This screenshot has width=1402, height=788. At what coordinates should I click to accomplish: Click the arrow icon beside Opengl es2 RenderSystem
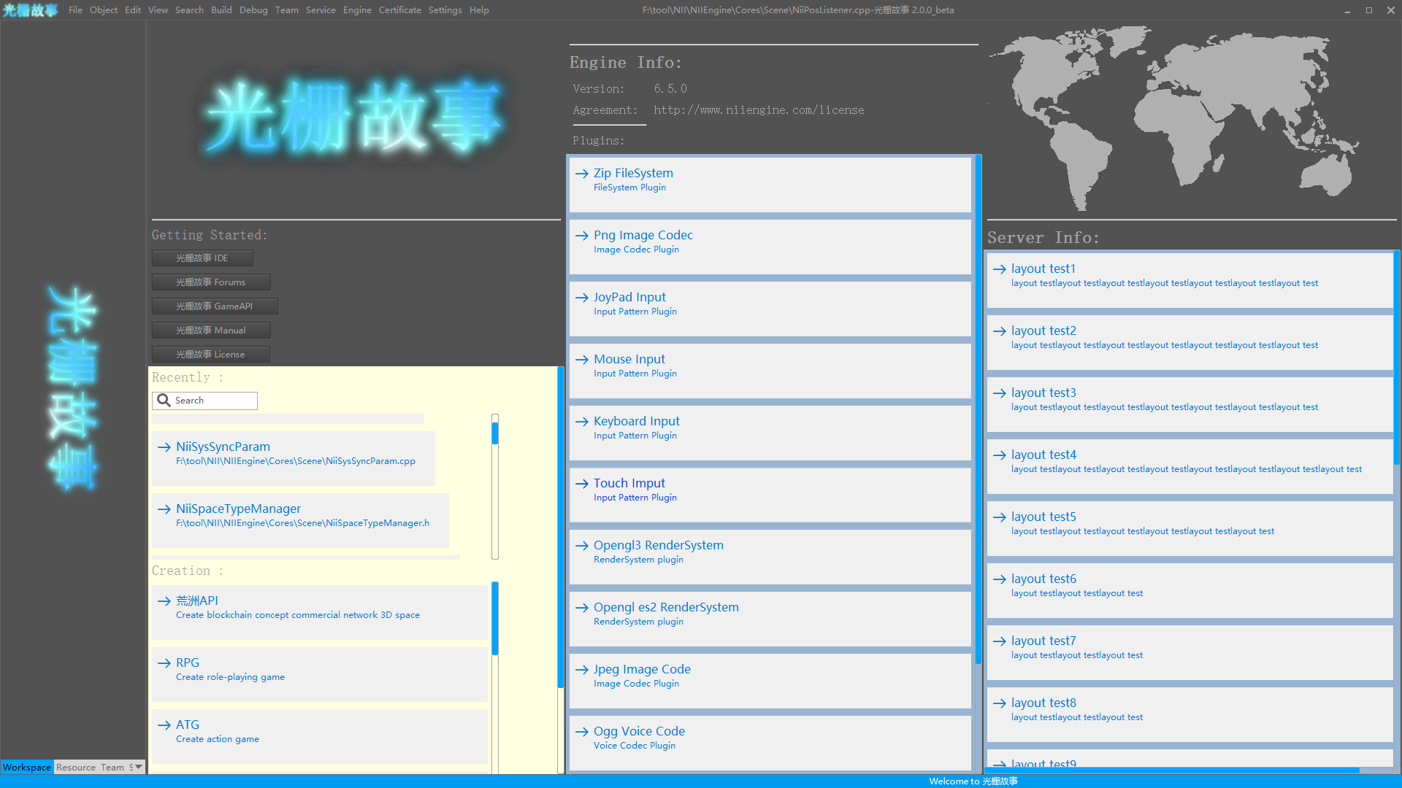[x=582, y=608]
